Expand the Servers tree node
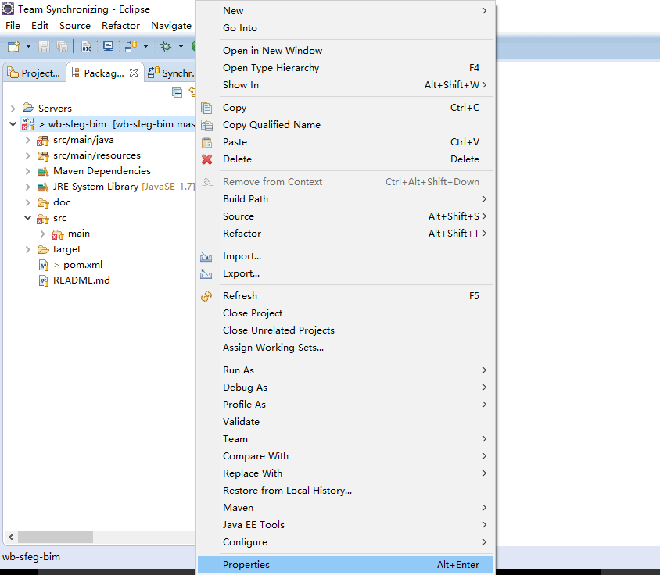This screenshot has height=575, width=660. (x=13, y=109)
